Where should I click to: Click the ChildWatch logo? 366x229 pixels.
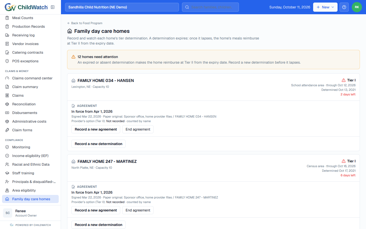[x=26, y=7]
